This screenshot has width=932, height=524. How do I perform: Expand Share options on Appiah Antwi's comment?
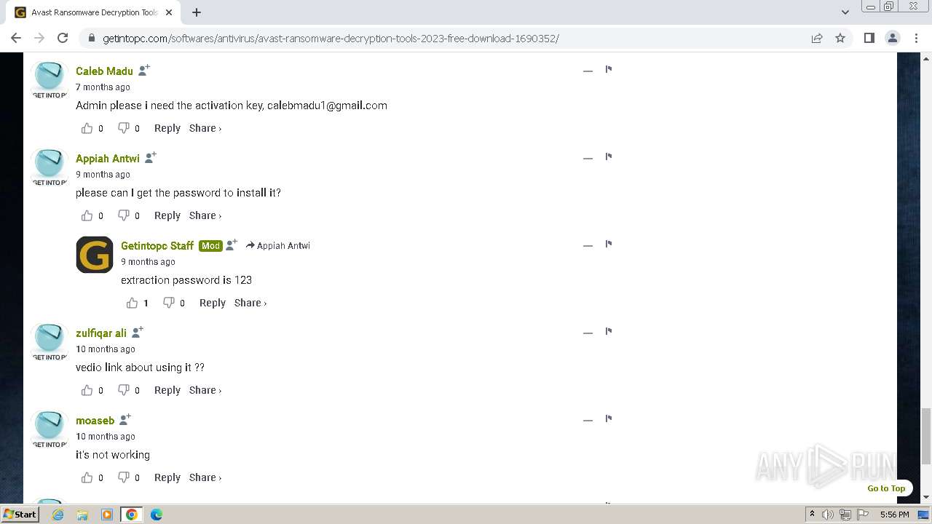point(205,215)
